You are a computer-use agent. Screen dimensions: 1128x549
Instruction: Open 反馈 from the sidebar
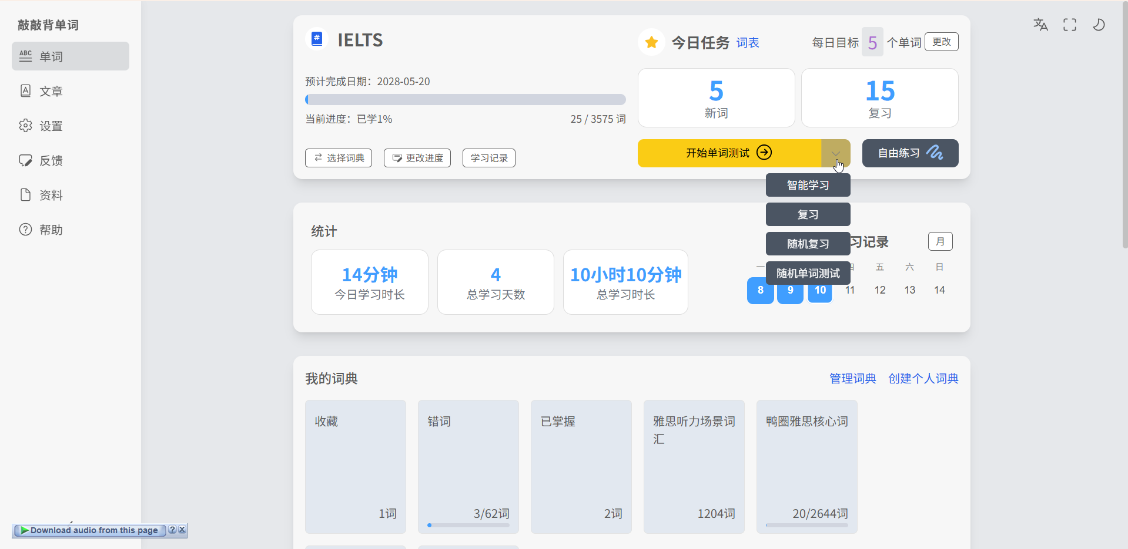tap(71, 160)
